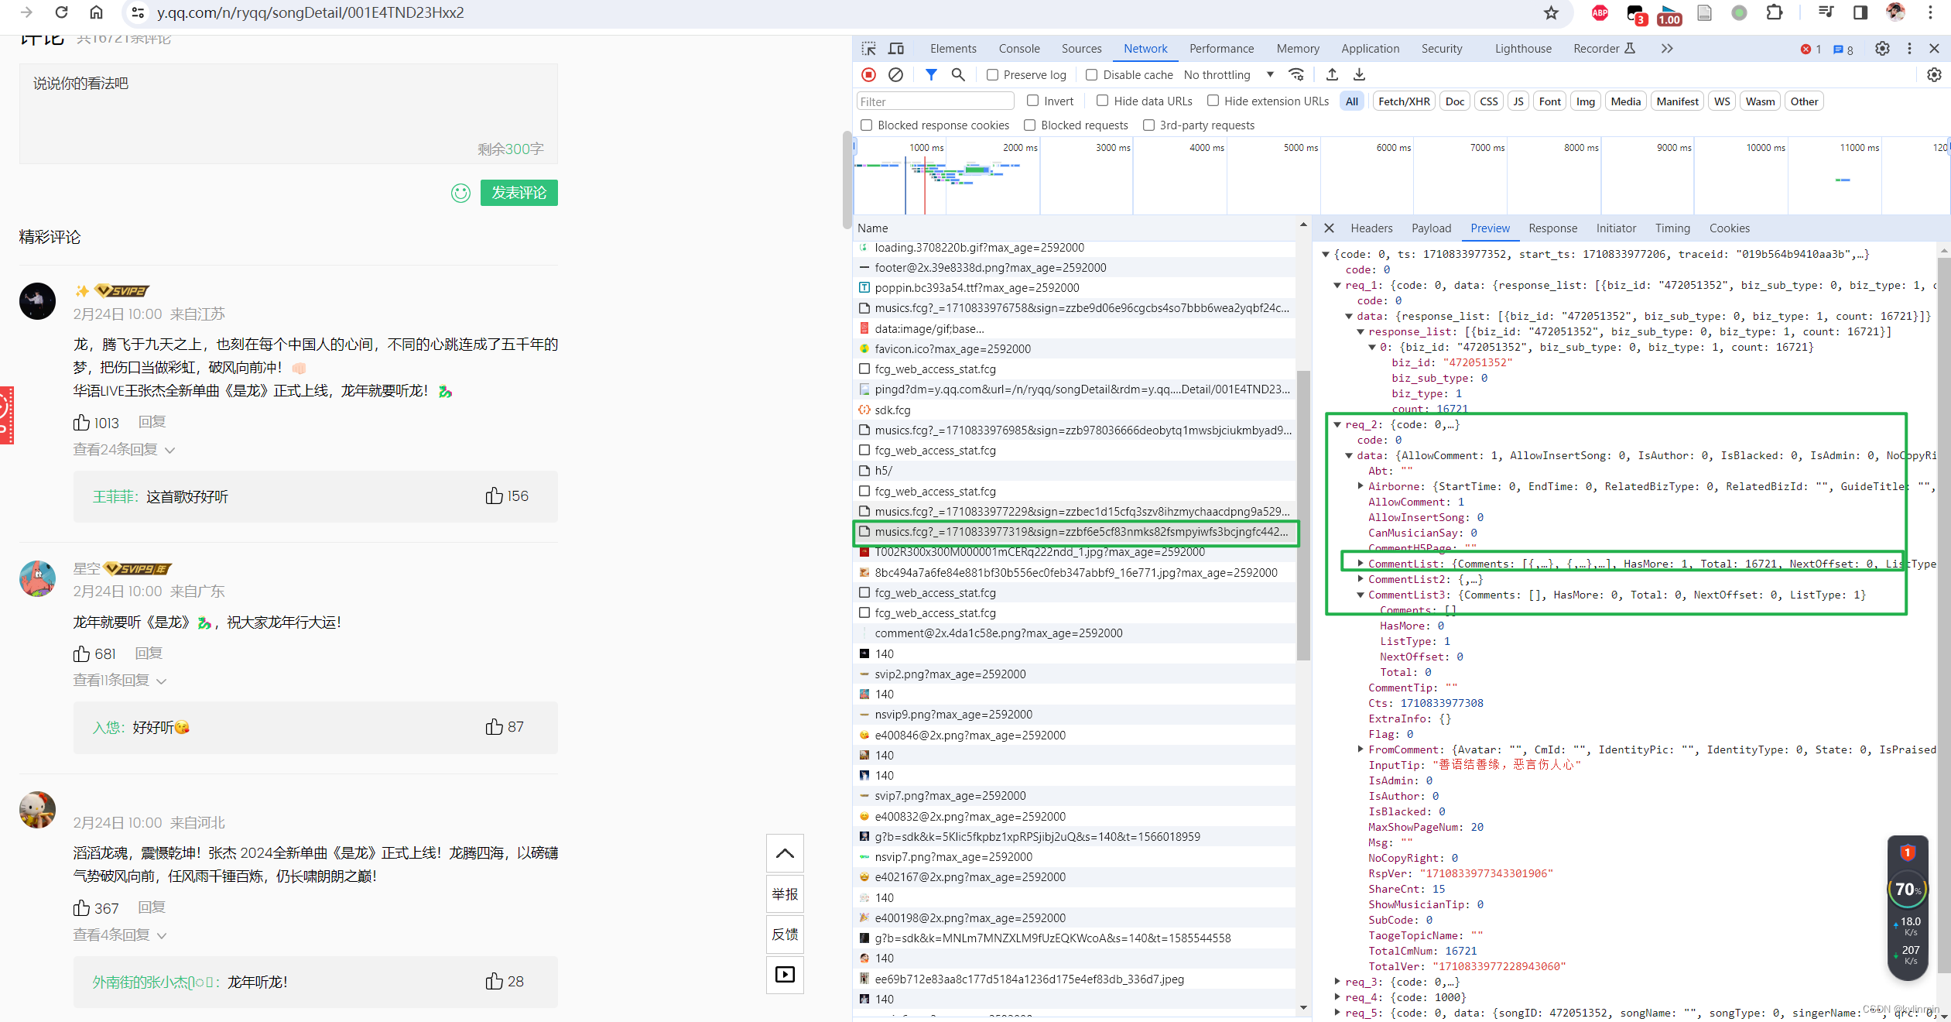Open the extensions puzzle icon
Screen dimensions: 1951x1022
(1775, 12)
